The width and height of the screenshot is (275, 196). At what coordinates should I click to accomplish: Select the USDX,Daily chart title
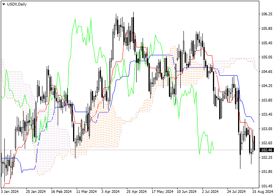(17, 4)
